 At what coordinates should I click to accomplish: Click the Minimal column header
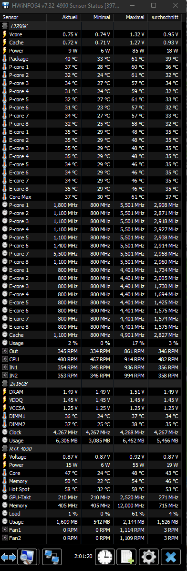click(x=97, y=17)
